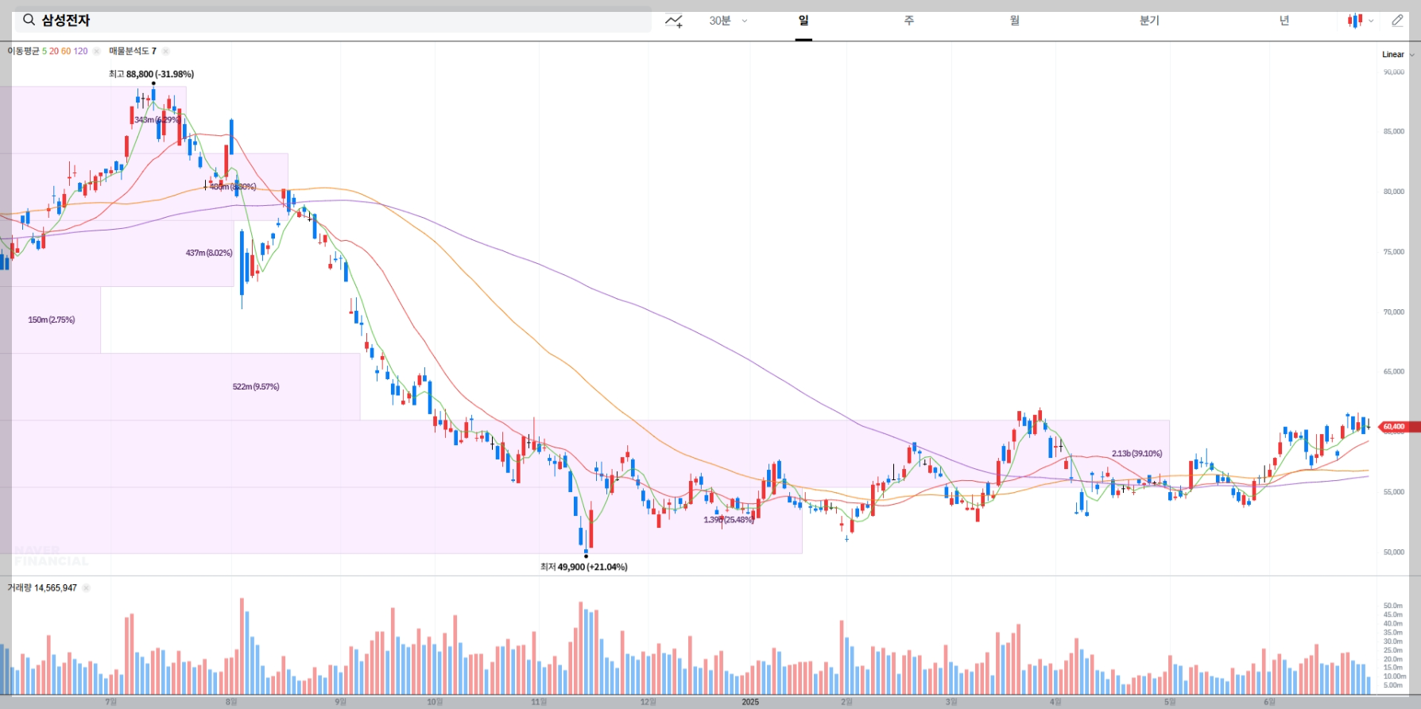Open 거래량 14,565,947 indicator settings
The height and width of the screenshot is (709, 1421).
[42, 588]
